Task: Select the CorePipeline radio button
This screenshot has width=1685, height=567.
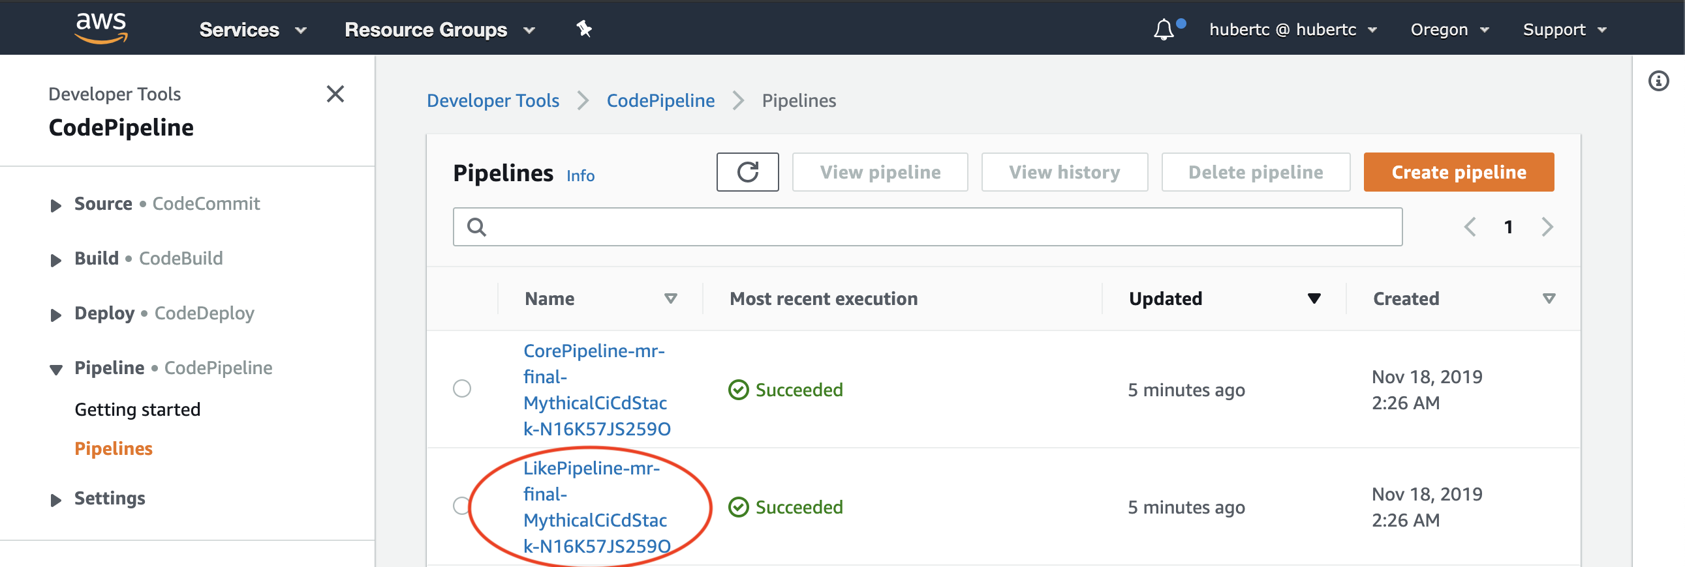Action: tap(462, 388)
